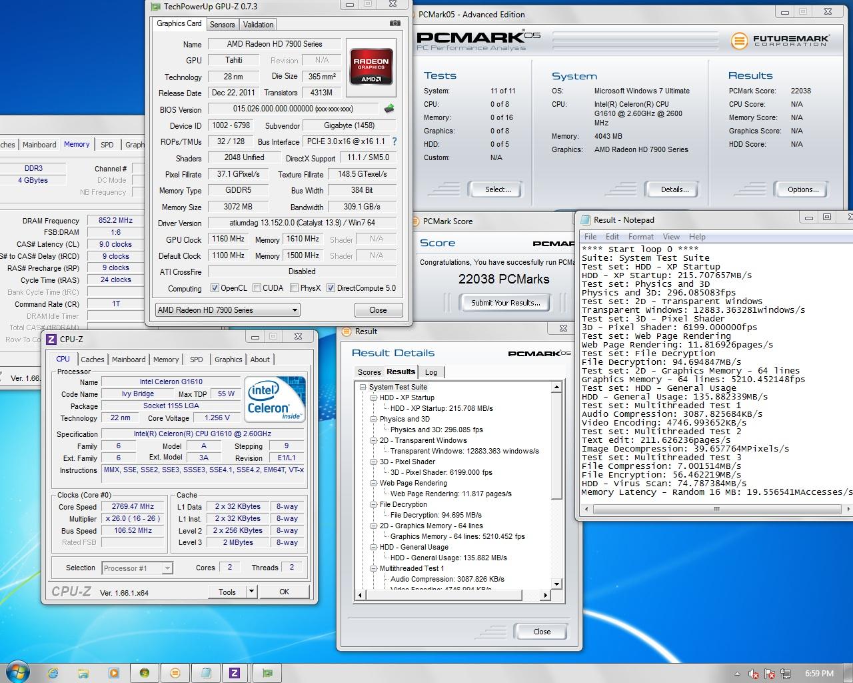Collapse the 3D - Pixel Shader node
The width and height of the screenshot is (853, 683).
coord(374,462)
